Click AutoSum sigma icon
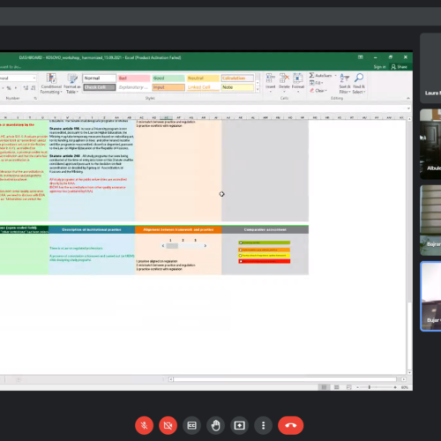441x441 pixels. (311, 76)
